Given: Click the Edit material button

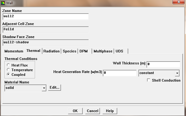Looking at the screenshot, I should pos(54,88).
